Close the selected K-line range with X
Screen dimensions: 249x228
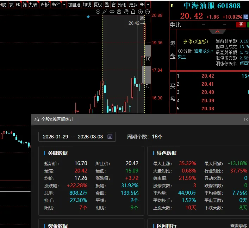(x=142, y=18)
